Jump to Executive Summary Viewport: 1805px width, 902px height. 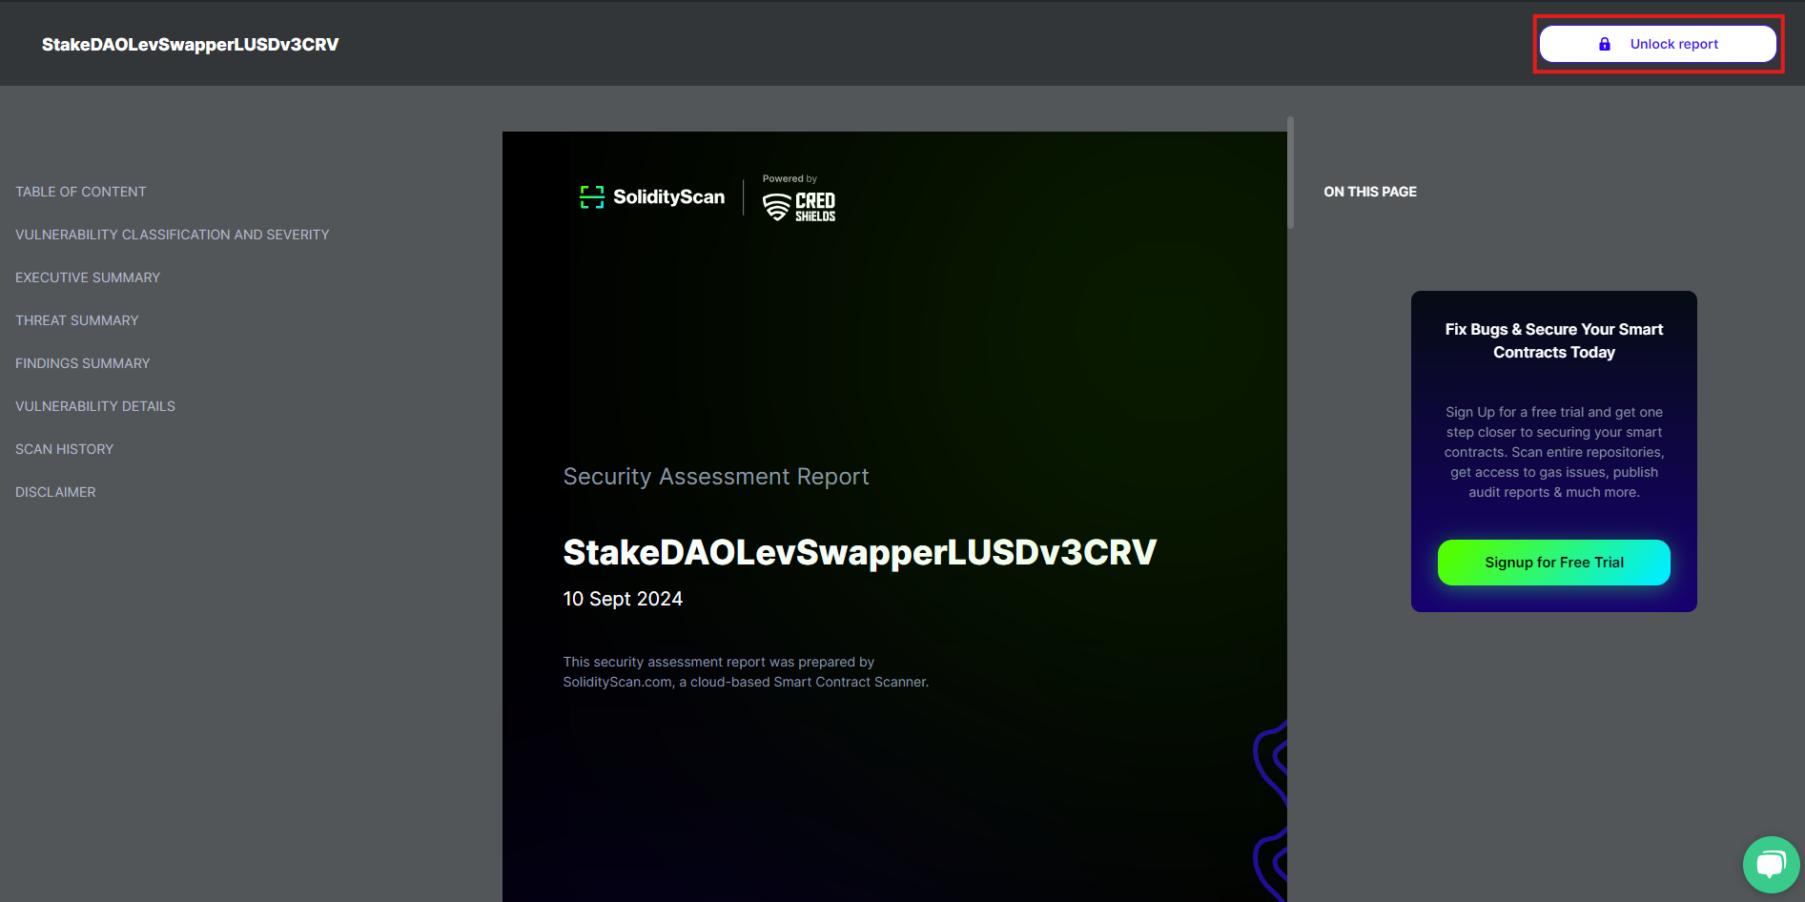(x=88, y=277)
